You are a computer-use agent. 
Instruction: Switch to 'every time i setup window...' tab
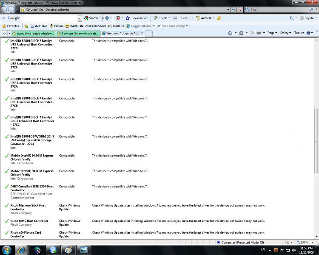pyautogui.click(x=34, y=33)
